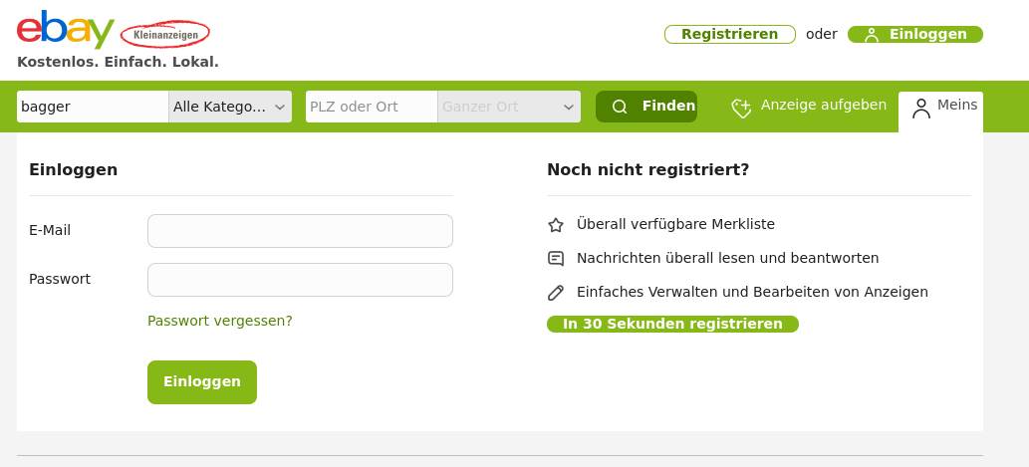Click the search field containing bagger
Screen dimensions: 1029x467
coord(93,107)
